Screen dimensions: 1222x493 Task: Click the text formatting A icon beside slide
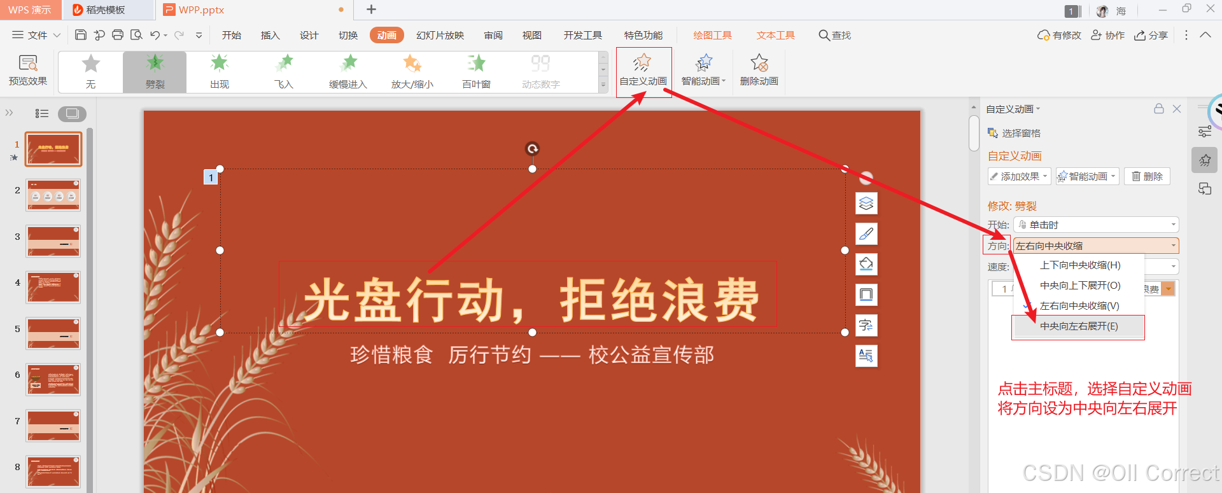(x=866, y=356)
